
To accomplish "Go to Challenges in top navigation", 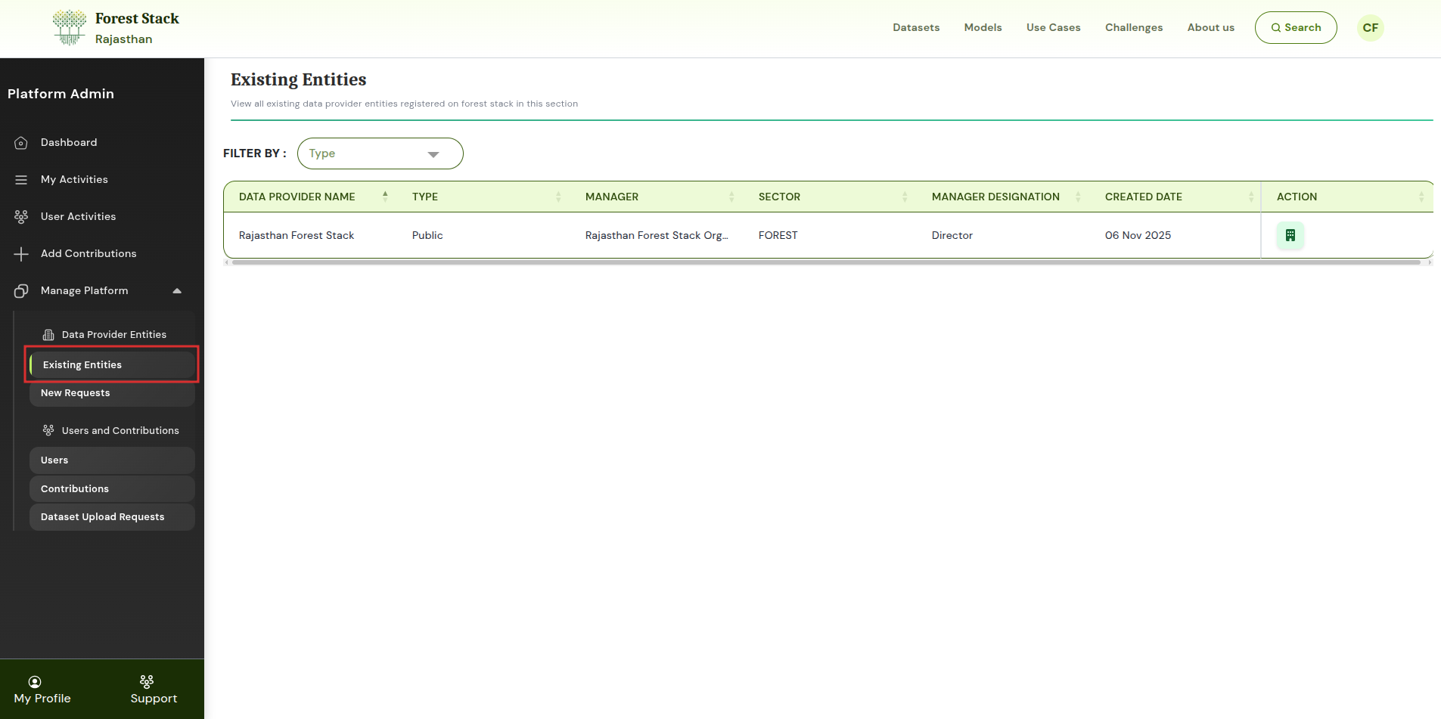I will pyautogui.click(x=1133, y=28).
